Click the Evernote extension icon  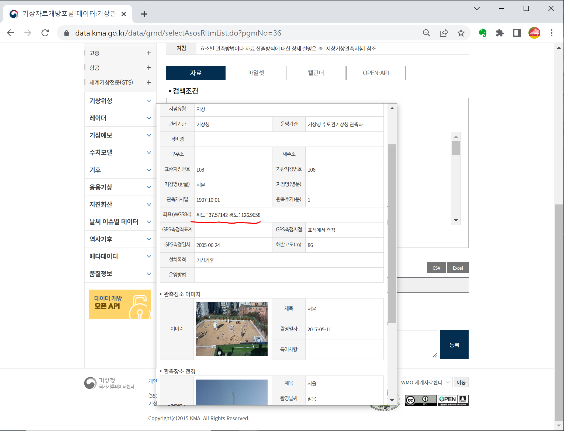pyautogui.click(x=483, y=33)
